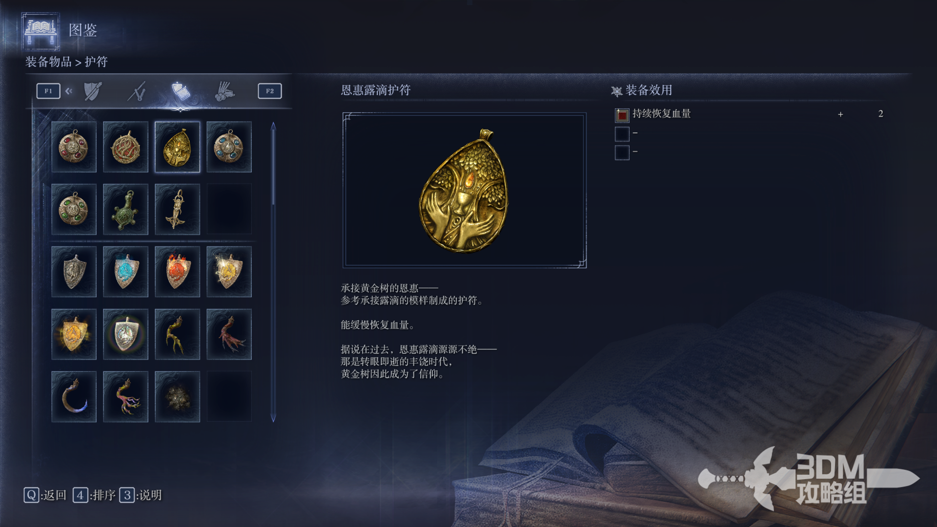Click the 4 排序 sort button

click(x=94, y=495)
